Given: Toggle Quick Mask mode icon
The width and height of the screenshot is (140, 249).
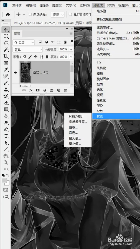Looking at the screenshot, I should click(6, 190).
